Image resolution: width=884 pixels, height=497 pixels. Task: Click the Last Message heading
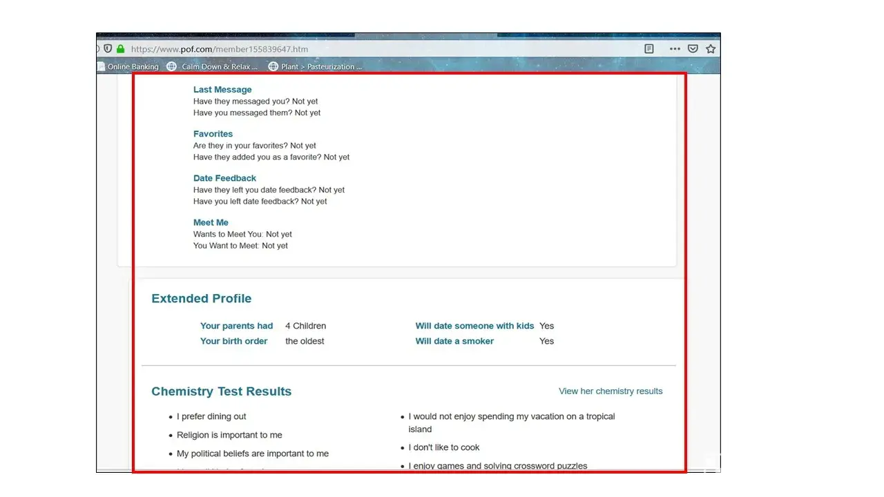[x=222, y=90]
